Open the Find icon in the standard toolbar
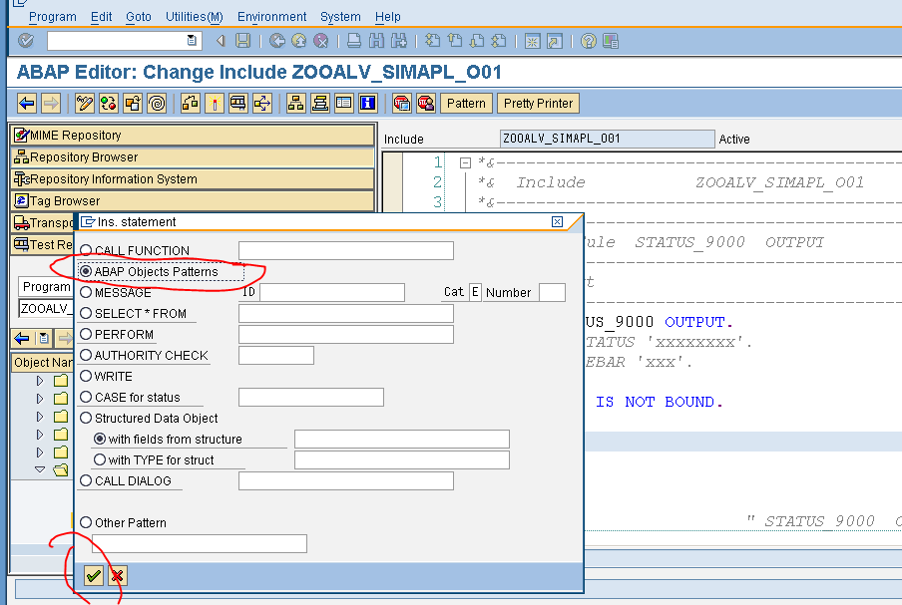Viewport: 902px width, 605px height. pyautogui.click(x=374, y=41)
